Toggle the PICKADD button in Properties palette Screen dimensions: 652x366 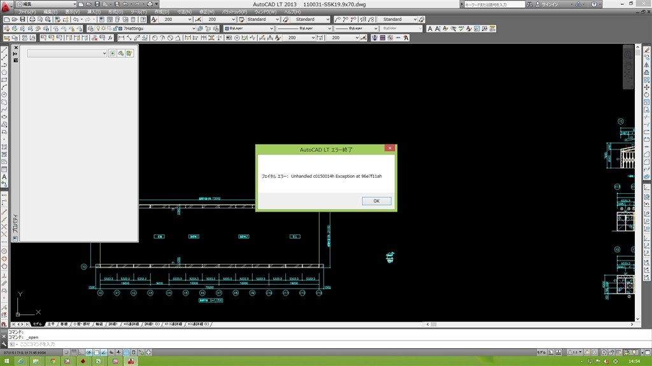coord(112,53)
